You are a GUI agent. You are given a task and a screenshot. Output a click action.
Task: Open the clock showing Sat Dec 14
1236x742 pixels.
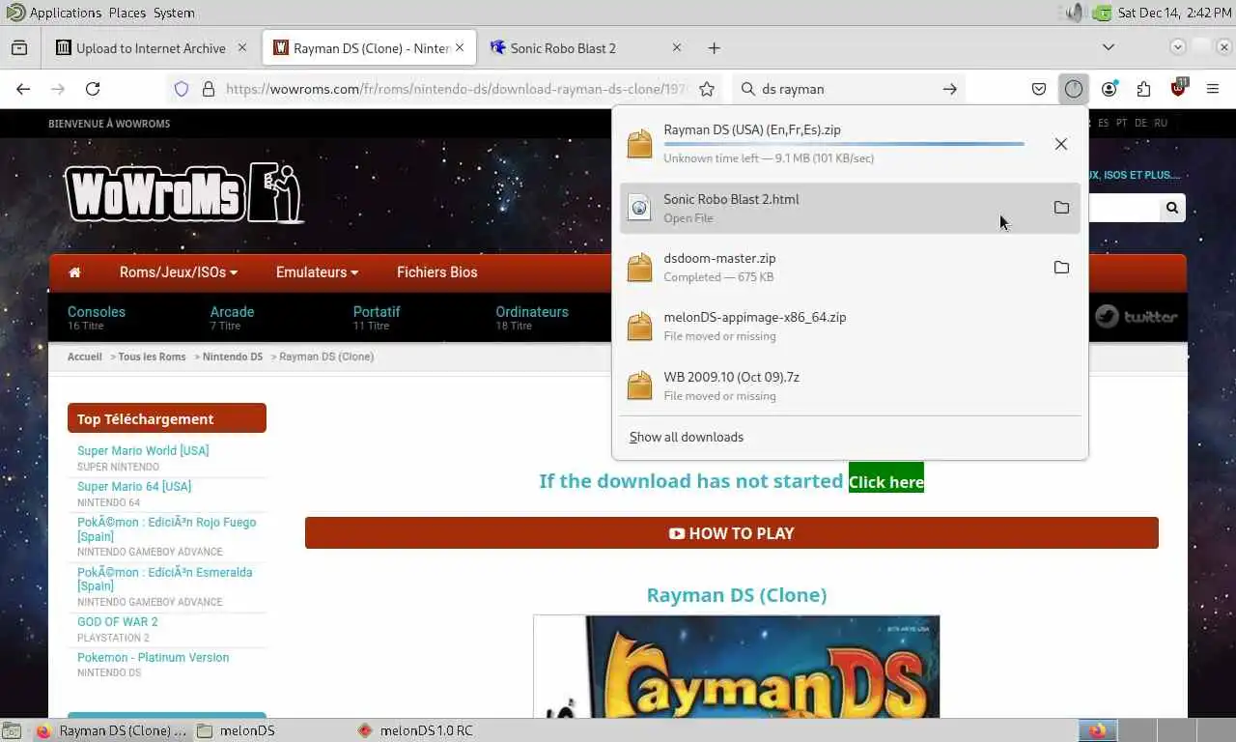1173,13
